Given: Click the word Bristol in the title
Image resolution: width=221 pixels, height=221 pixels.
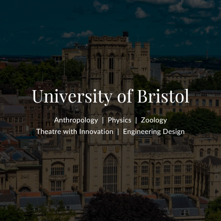Looking at the screenshot, I should (x=163, y=96).
